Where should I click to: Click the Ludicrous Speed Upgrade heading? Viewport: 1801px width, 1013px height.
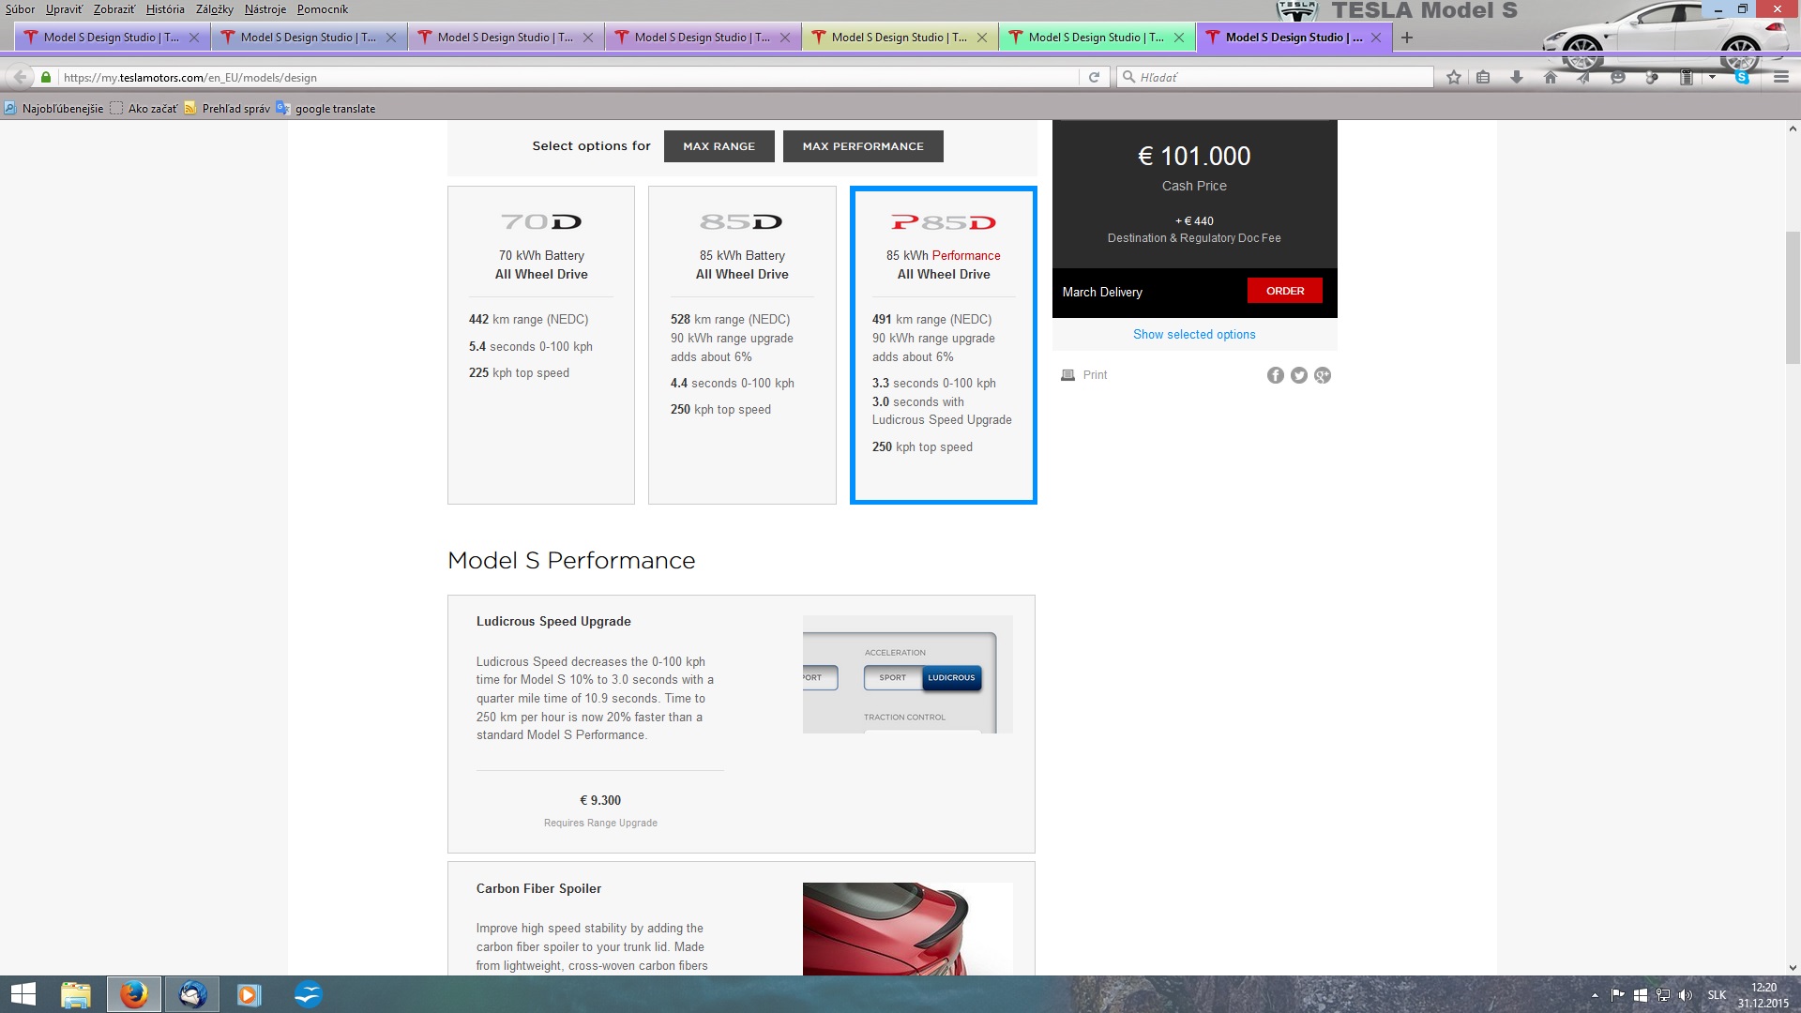[553, 622]
